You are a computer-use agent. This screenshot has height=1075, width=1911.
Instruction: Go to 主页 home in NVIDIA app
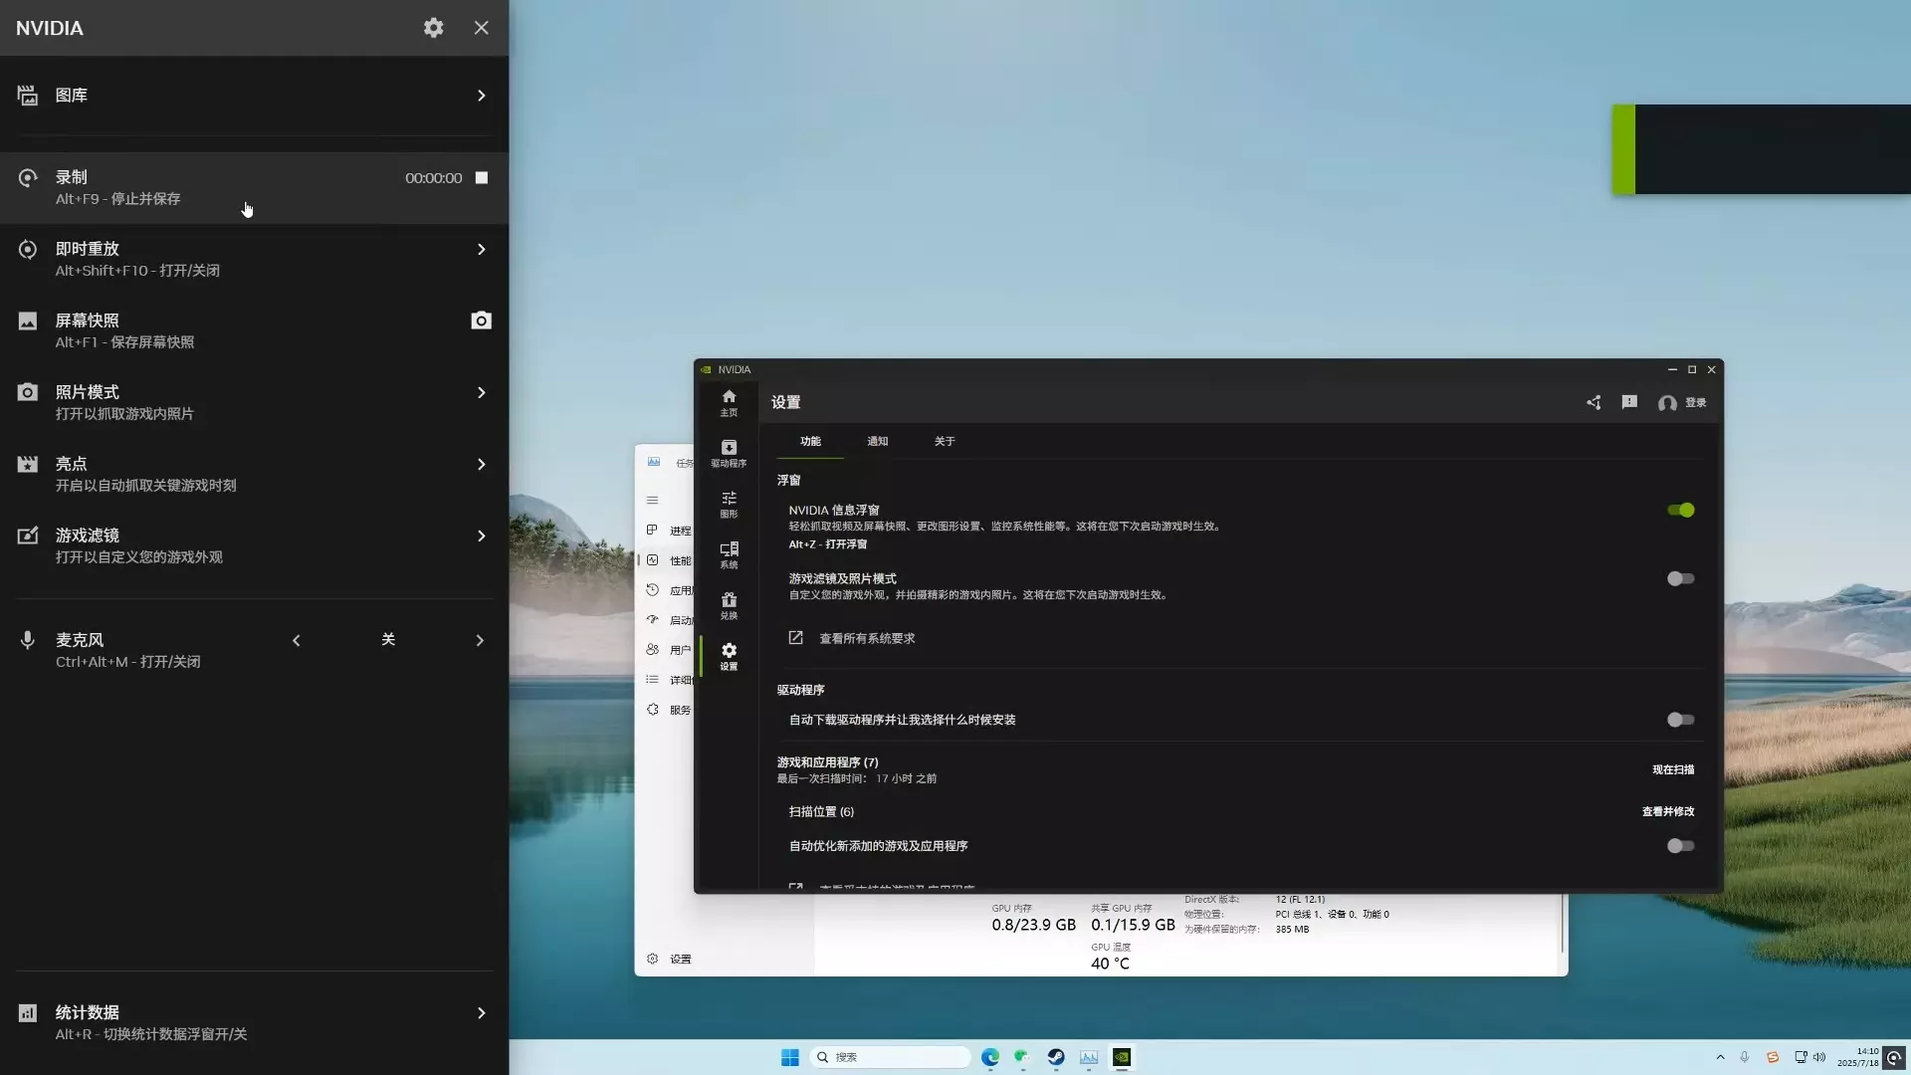coord(729,402)
